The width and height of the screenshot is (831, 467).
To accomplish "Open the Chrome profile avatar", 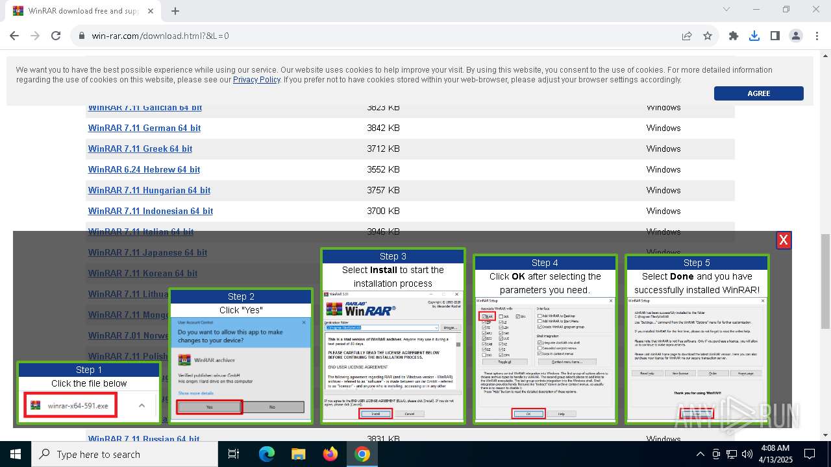I will 796,36.
